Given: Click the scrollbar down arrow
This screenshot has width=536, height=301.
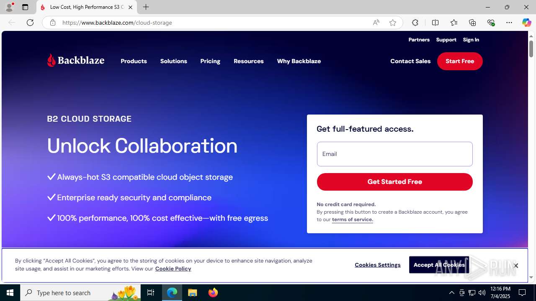Looking at the screenshot, I should pos(531,278).
